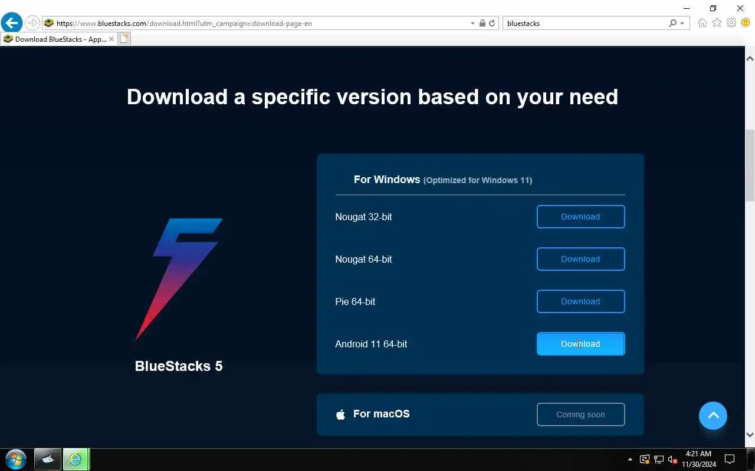
Task: Open a new tab button
Action: (x=124, y=39)
